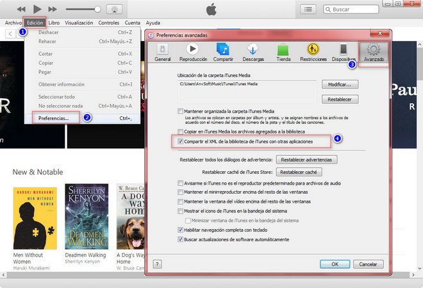This screenshot has width=423, height=288.
Task: Toggle Mantener el minirreproductor encima checkbox
Action: point(180,192)
